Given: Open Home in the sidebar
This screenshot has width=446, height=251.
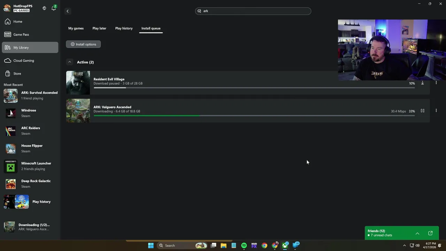Looking at the screenshot, I should [x=30, y=22].
